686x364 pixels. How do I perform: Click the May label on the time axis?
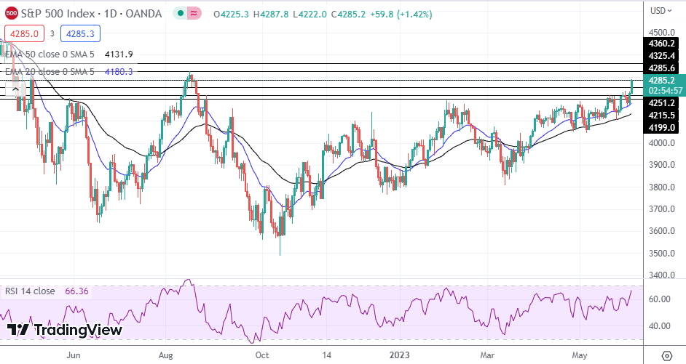(579, 355)
